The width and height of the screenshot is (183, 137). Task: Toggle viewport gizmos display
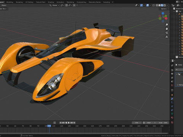coord(141,5)
